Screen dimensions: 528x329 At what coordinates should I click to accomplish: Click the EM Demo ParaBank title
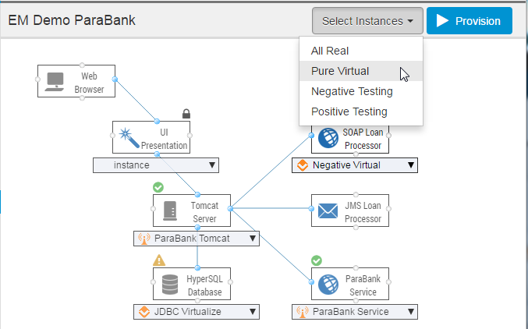click(72, 20)
